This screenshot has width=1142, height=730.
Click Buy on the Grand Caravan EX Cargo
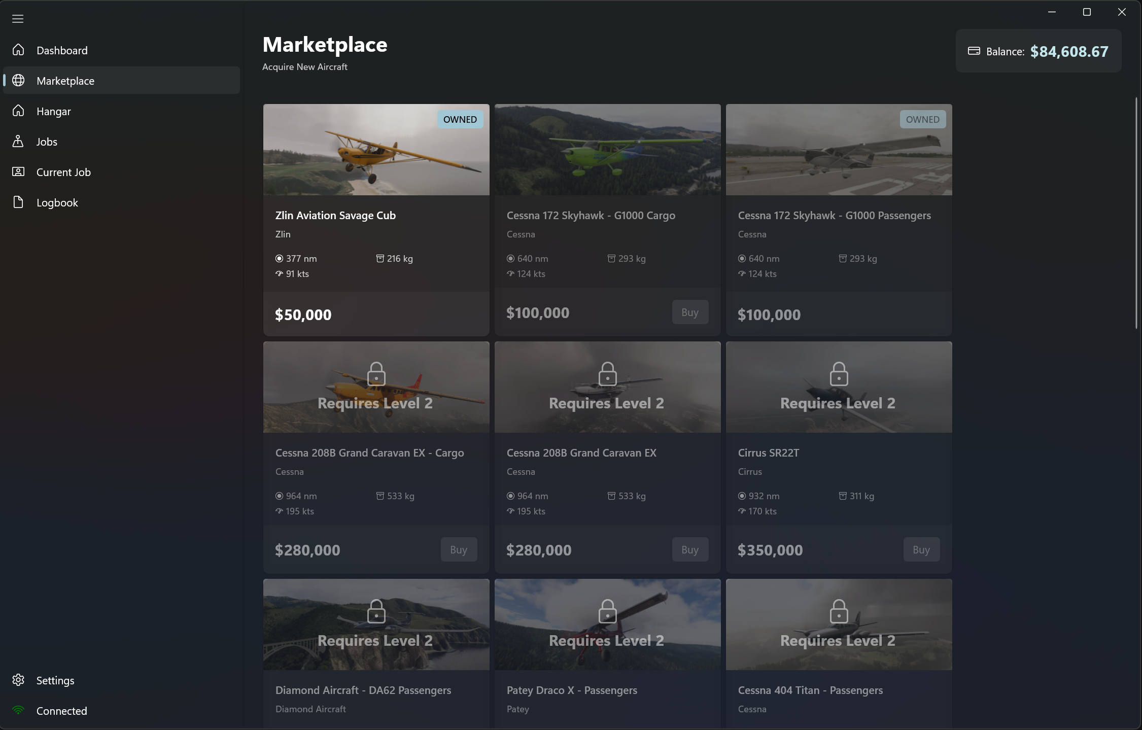458,549
